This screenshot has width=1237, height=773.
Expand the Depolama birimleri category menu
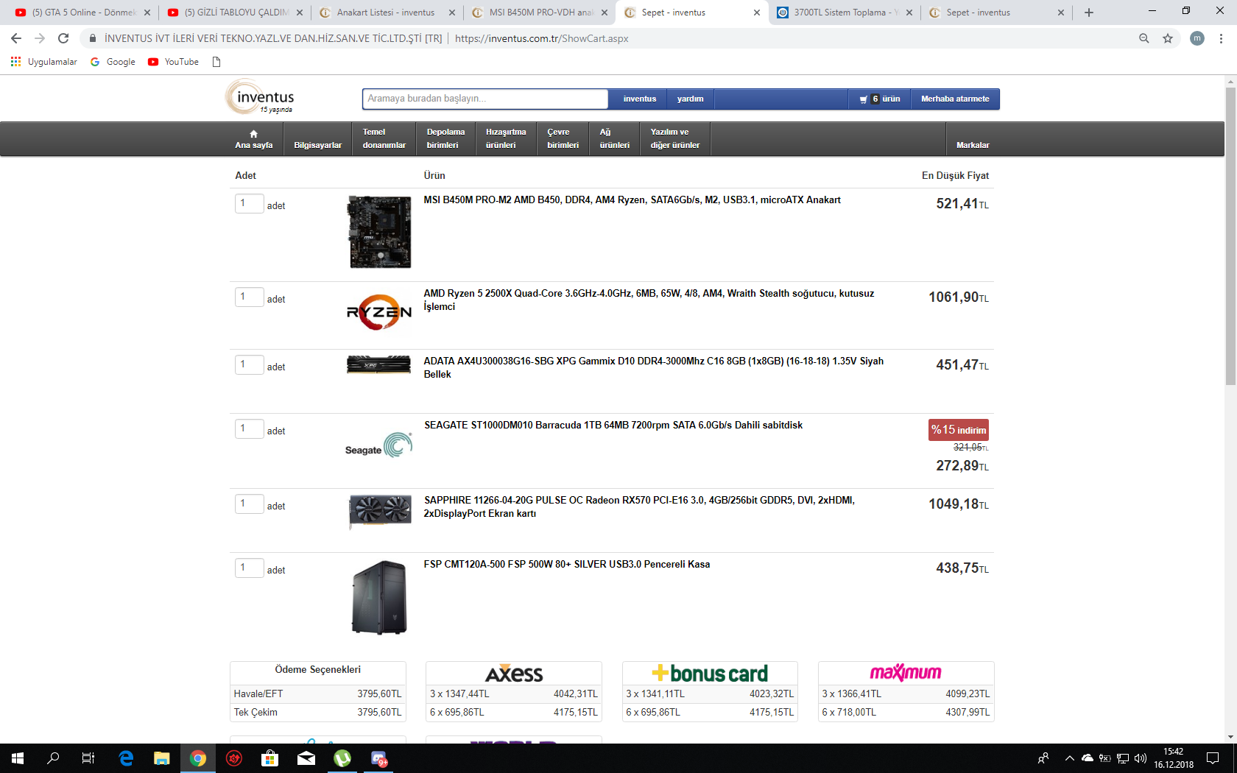[x=445, y=139]
